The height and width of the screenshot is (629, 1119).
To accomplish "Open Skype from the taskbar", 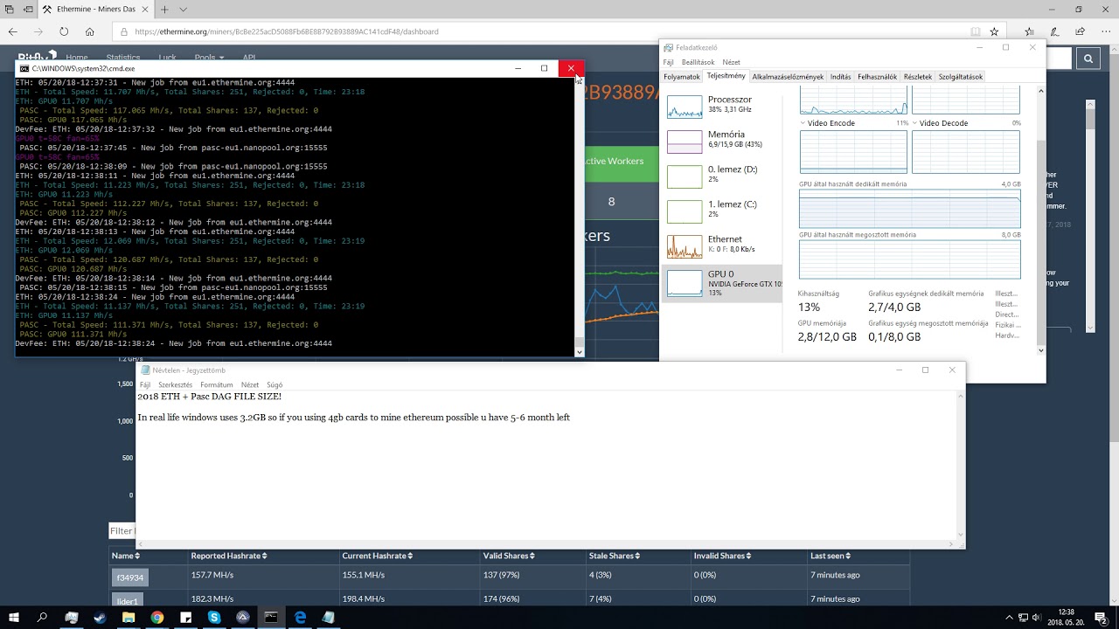I will tap(214, 617).
